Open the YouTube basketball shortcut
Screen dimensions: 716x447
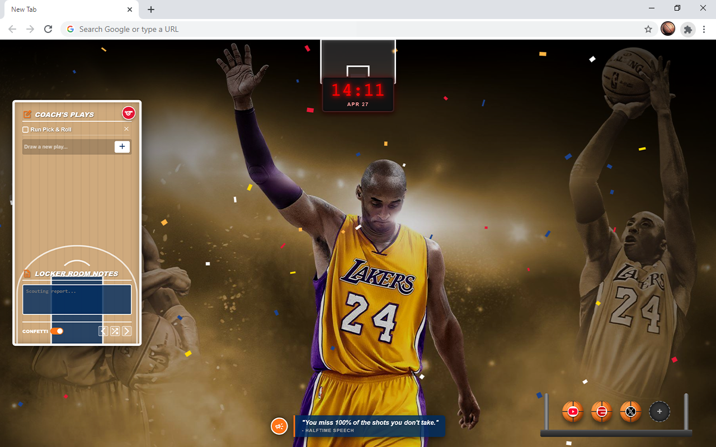click(572, 412)
